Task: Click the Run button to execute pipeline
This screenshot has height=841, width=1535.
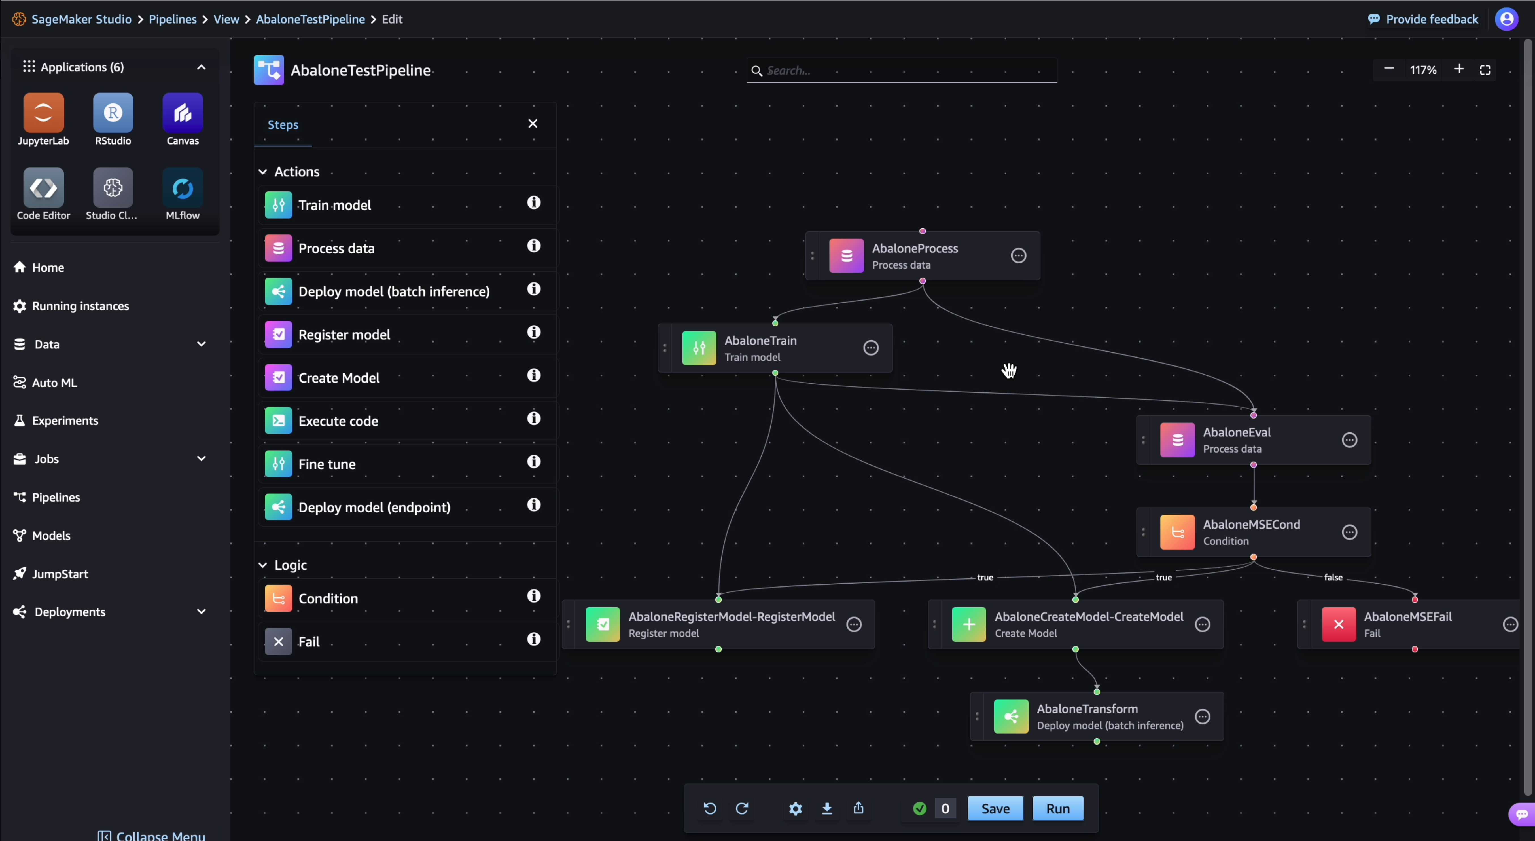Action: (1057, 808)
